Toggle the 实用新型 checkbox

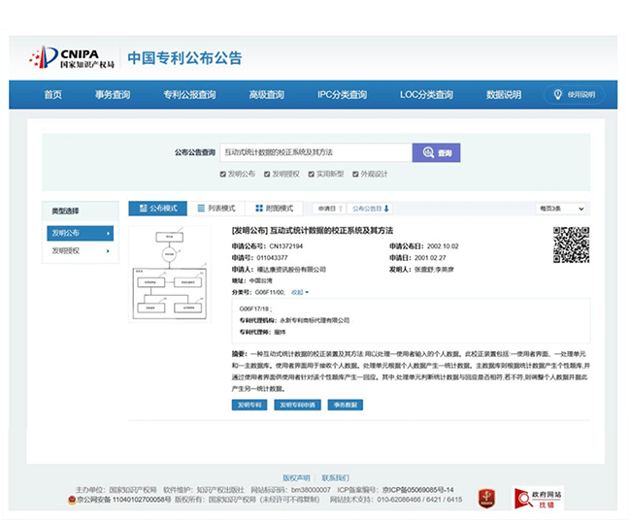tap(311, 174)
